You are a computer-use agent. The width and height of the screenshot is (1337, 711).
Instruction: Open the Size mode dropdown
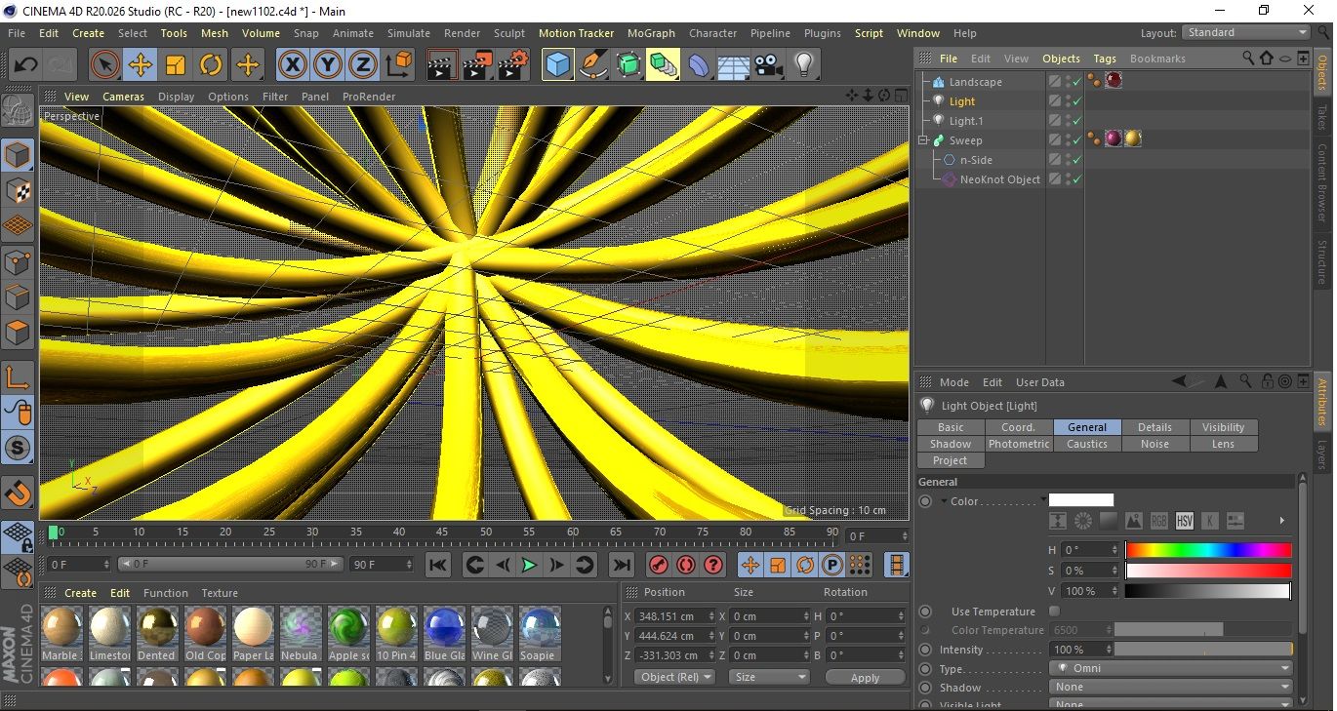(x=770, y=677)
